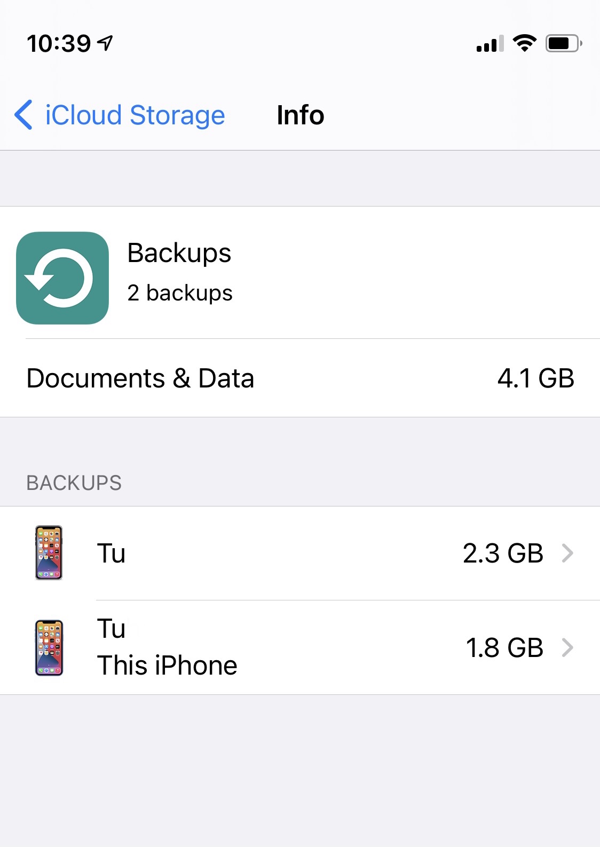Tap the battery indicator icon

[x=563, y=43]
